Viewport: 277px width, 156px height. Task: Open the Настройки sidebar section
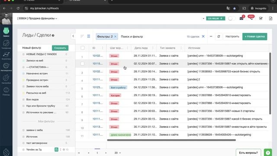(6, 79)
